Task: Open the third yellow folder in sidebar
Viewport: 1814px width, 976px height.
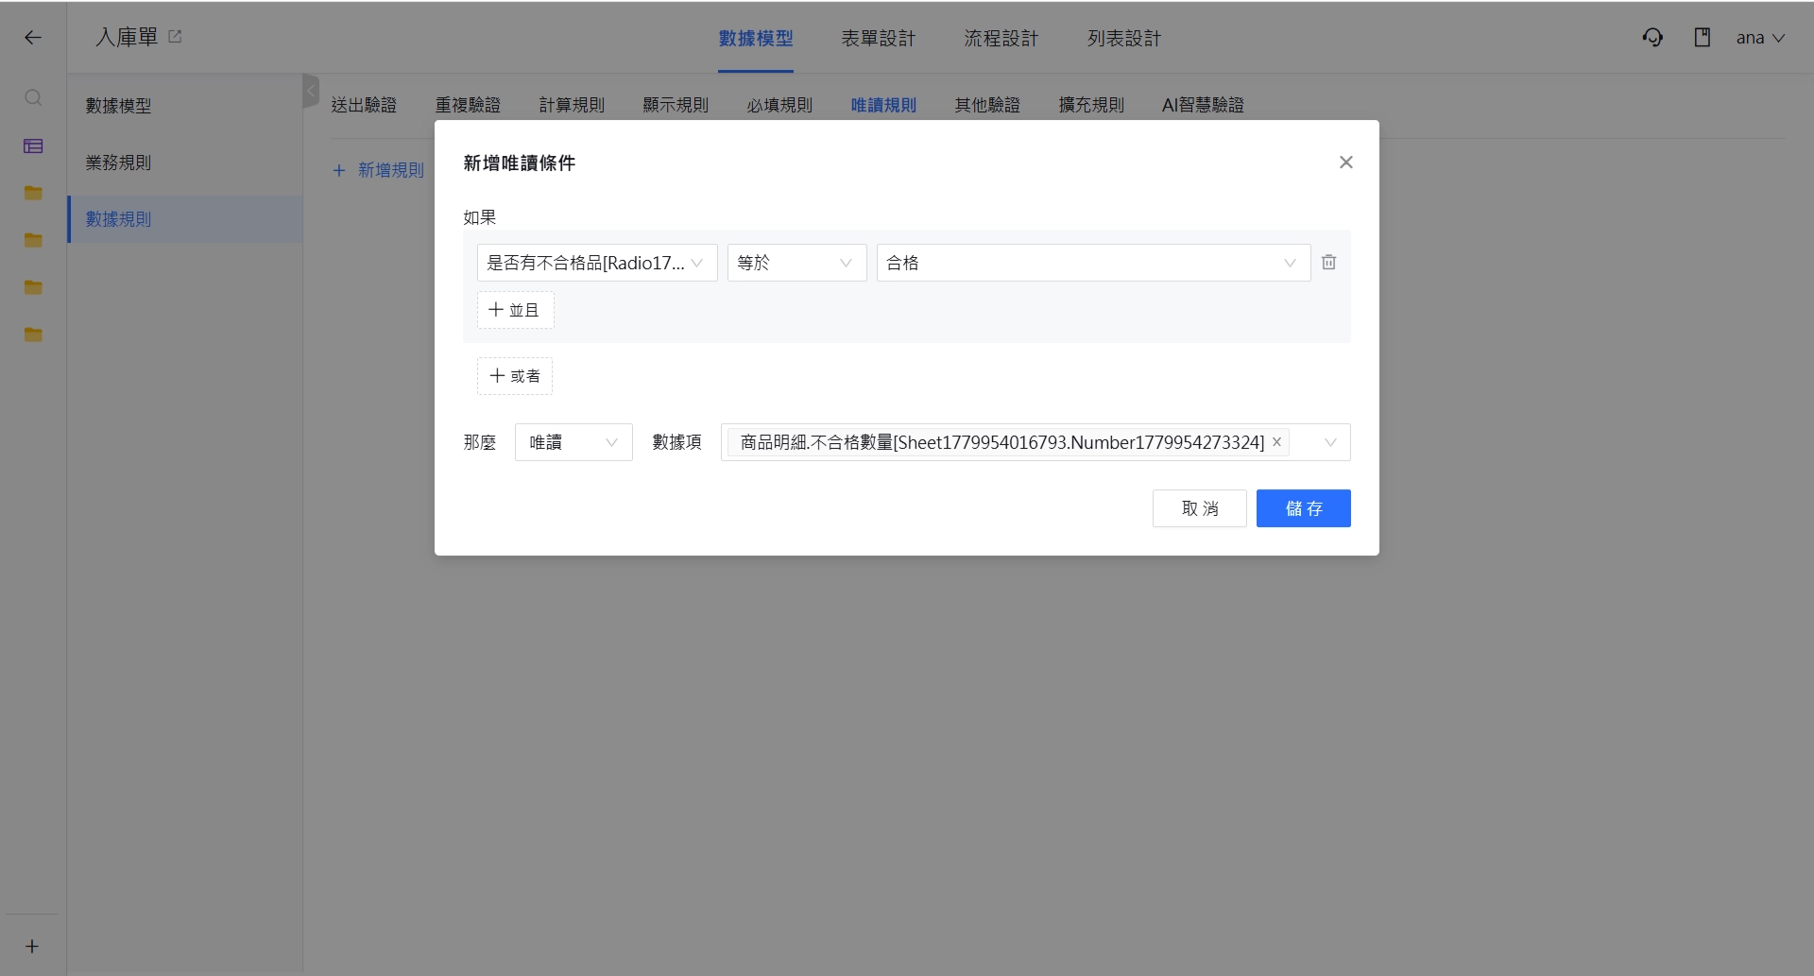Action: [x=33, y=287]
